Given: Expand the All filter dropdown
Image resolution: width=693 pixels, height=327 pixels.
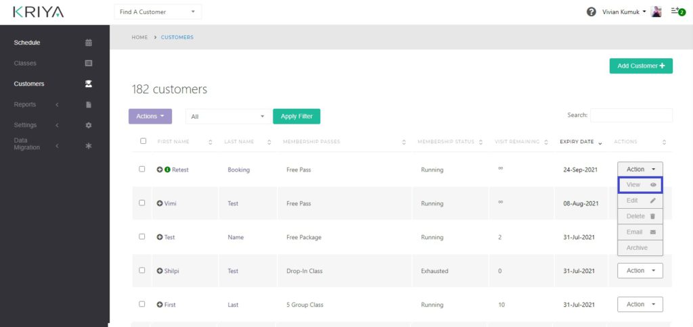Looking at the screenshot, I should pyautogui.click(x=228, y=116).
